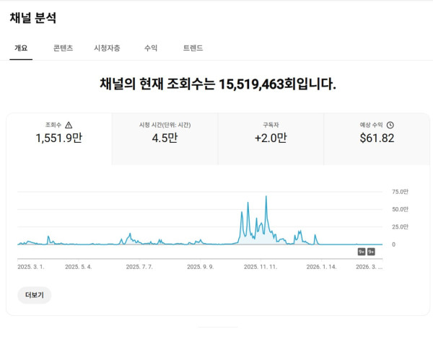Image resolution: width=433 pixels, height=339 pixels.
Task: Click the 2025. 11. 11. date label
Action: [261, 266]
